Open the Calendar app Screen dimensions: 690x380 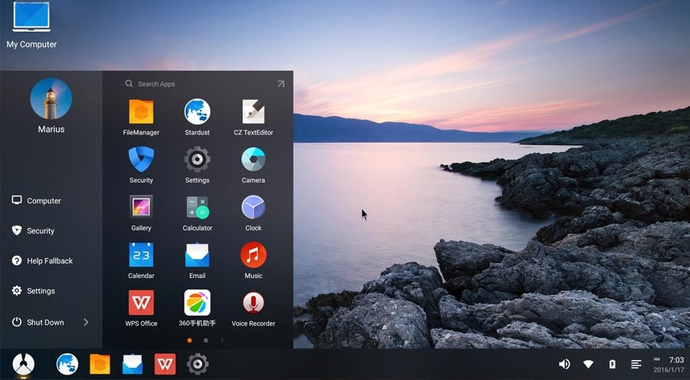click(x=141, y=255)
